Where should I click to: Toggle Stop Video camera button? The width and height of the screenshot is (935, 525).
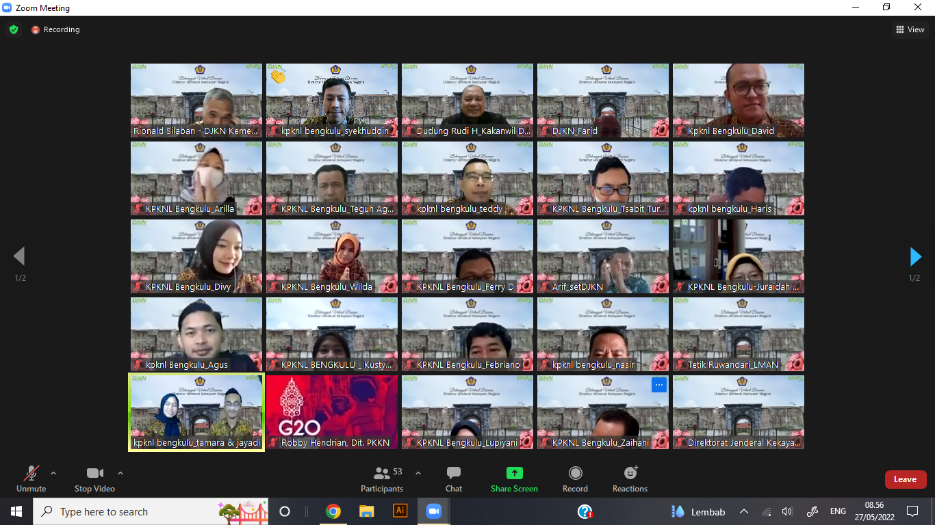point(94,479)
